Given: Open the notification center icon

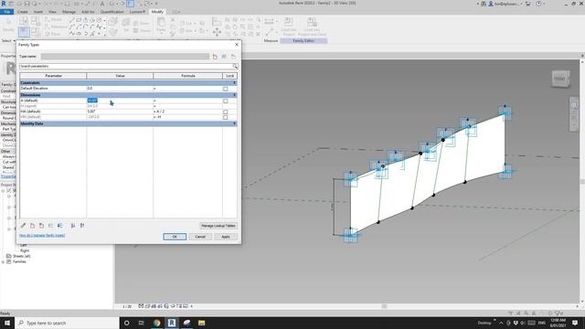Looking at the screenshot, I should point(575,323).
